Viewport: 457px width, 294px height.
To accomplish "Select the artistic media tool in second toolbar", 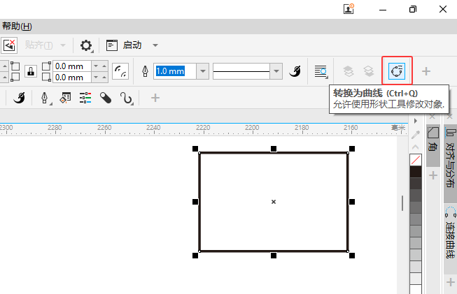I will (19, 98).
